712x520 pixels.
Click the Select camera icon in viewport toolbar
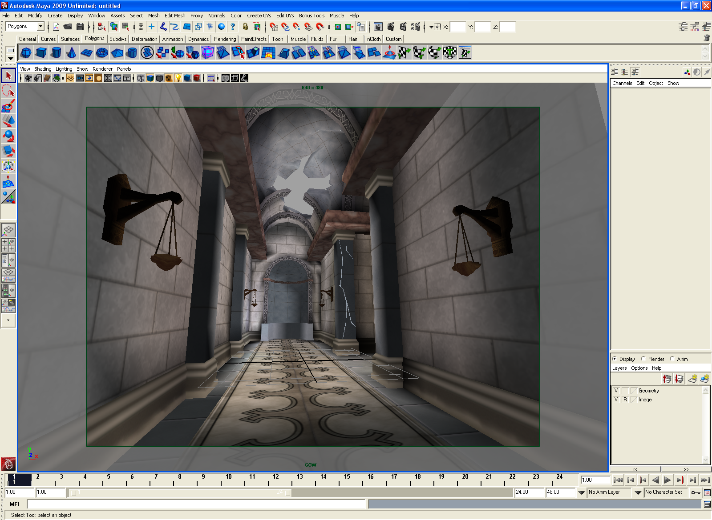tap(28, 78)
